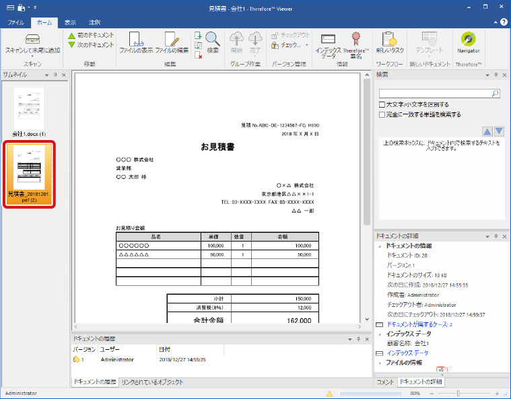Go to the previous document with the green up arrow
Viewport: 511px width, 399px height.
click(71, 35)
